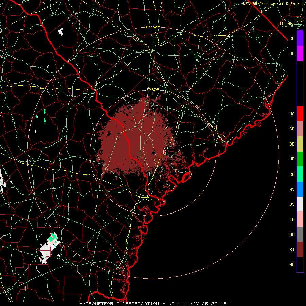Click the [CLAS] unit label
This screenshot has width=306, height=306.
[x=287, y=23]
